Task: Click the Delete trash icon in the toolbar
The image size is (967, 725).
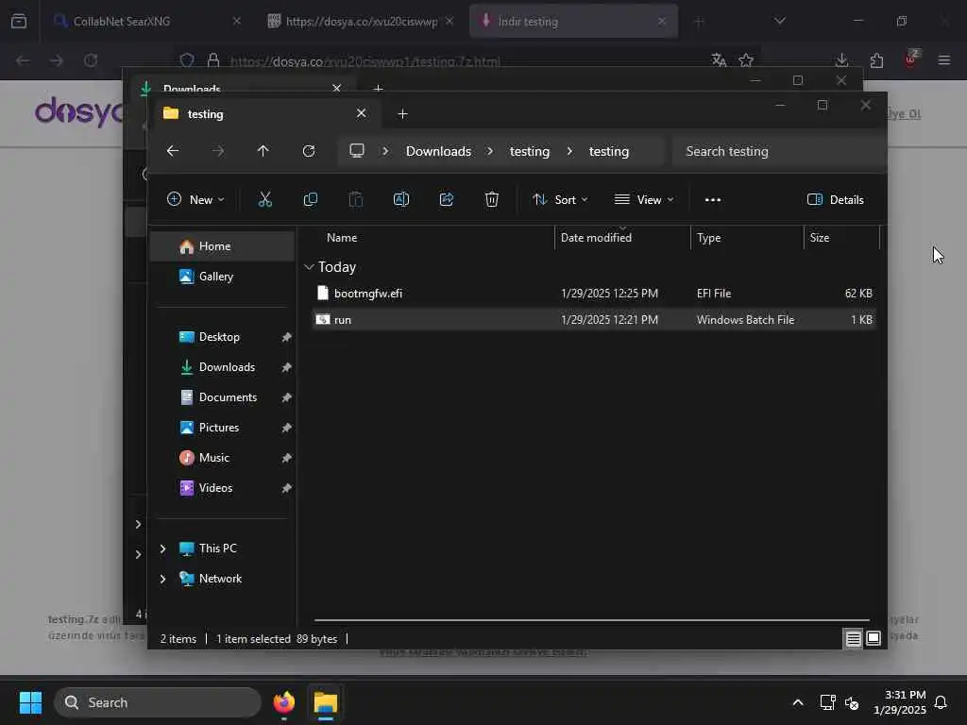Action: click(x=491, y=200)
